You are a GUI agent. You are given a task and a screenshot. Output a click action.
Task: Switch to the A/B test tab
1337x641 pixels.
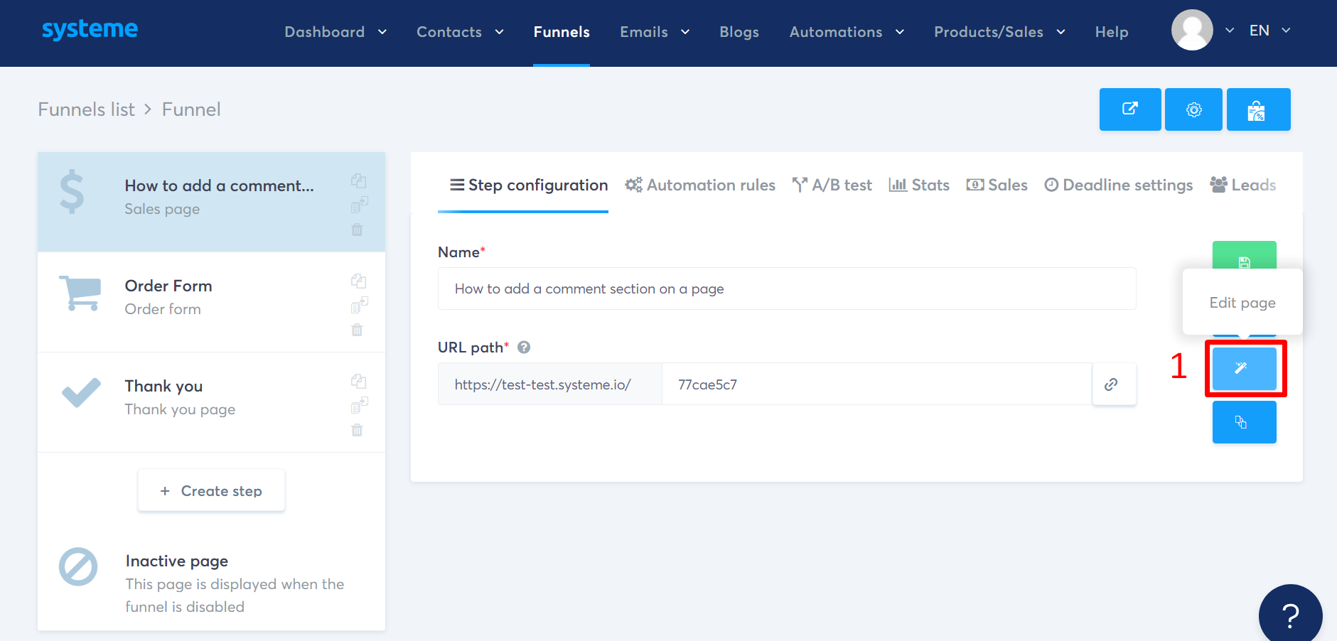pyautogui.click(x=832, y=185)
